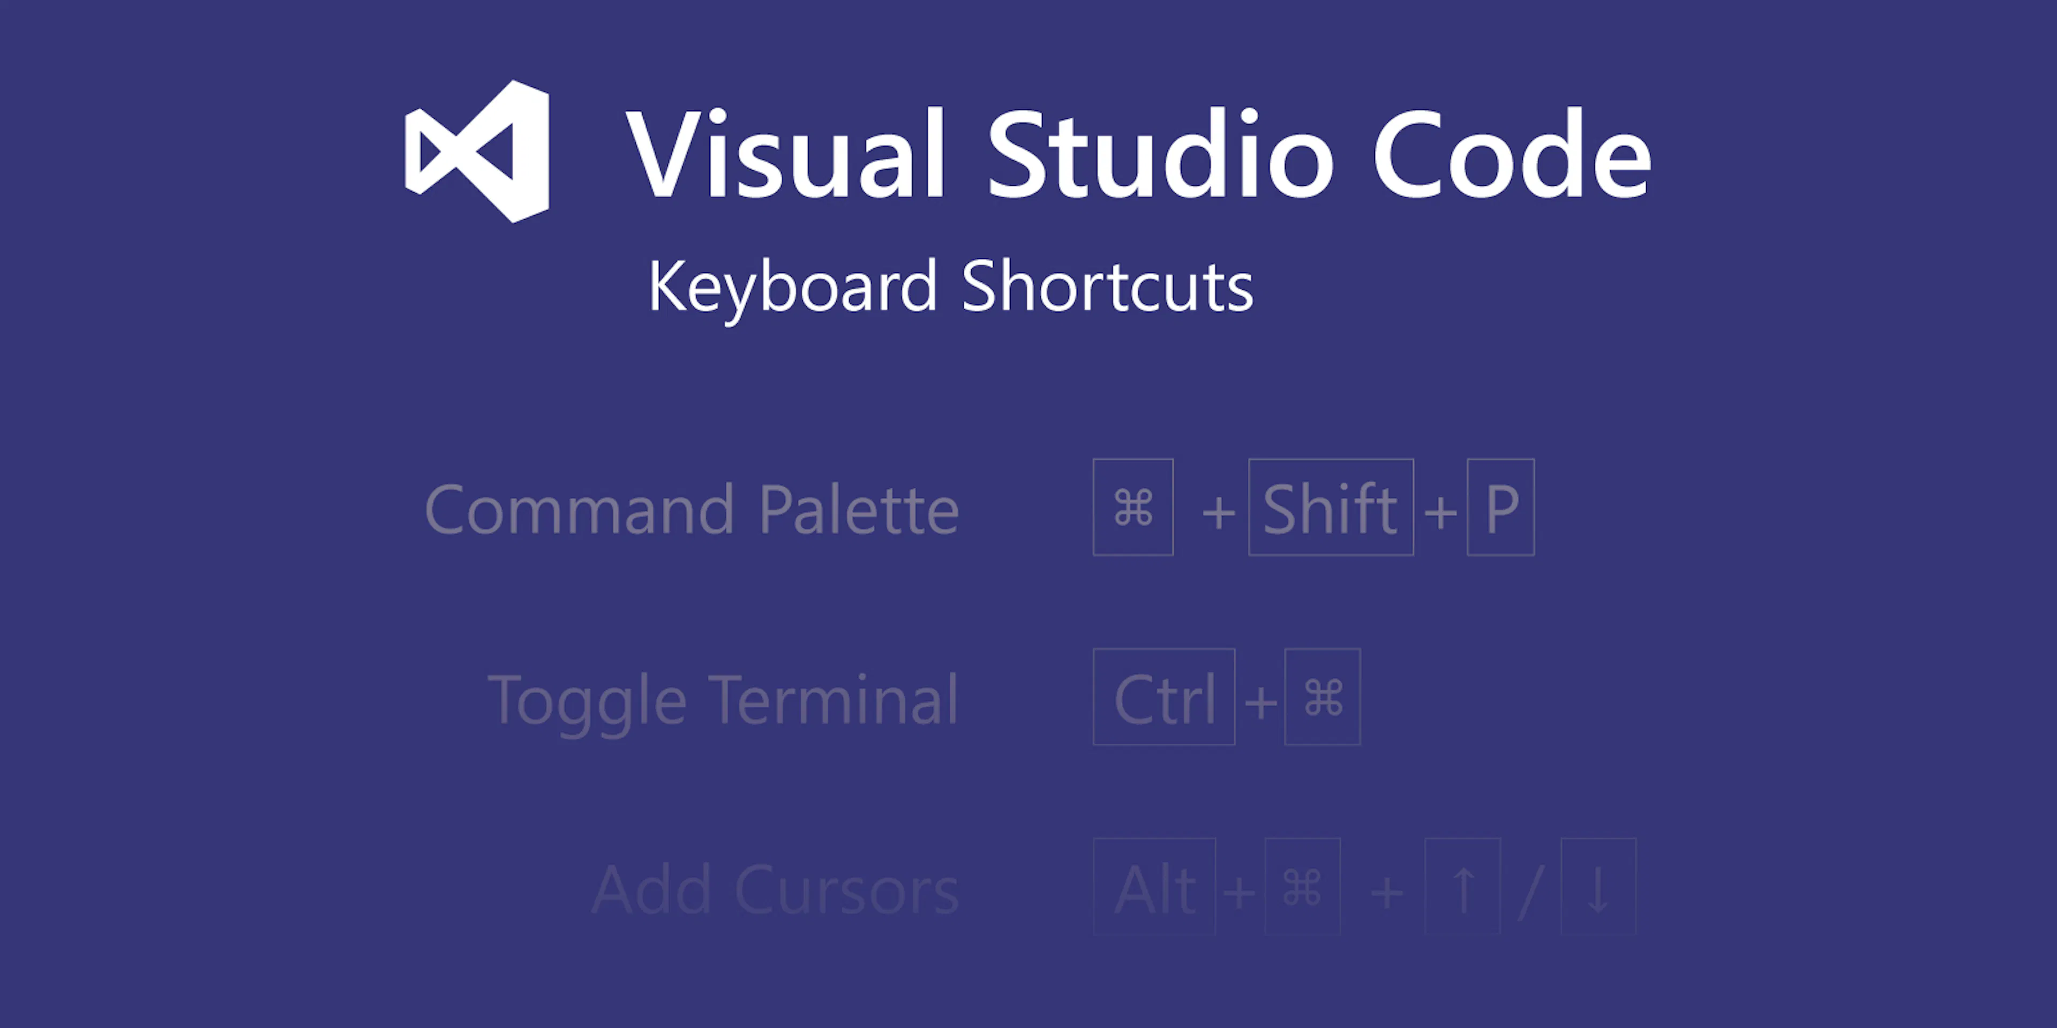
Task: Click the Alt key box
Action: (x=1154, y=887)
